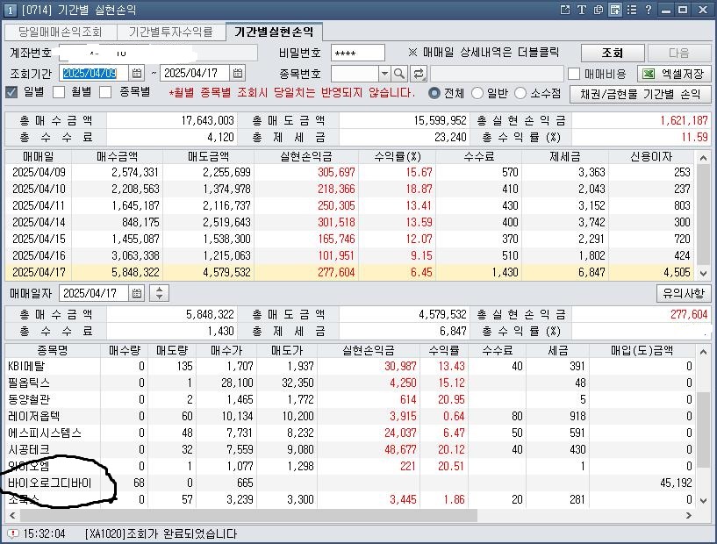Open the screen list icon in title bar

pos(632,9)
